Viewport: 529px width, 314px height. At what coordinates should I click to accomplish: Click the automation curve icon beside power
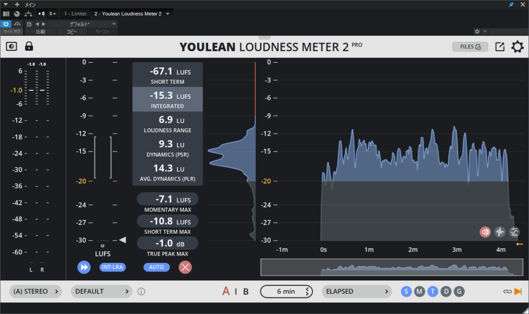click(17, 24)
